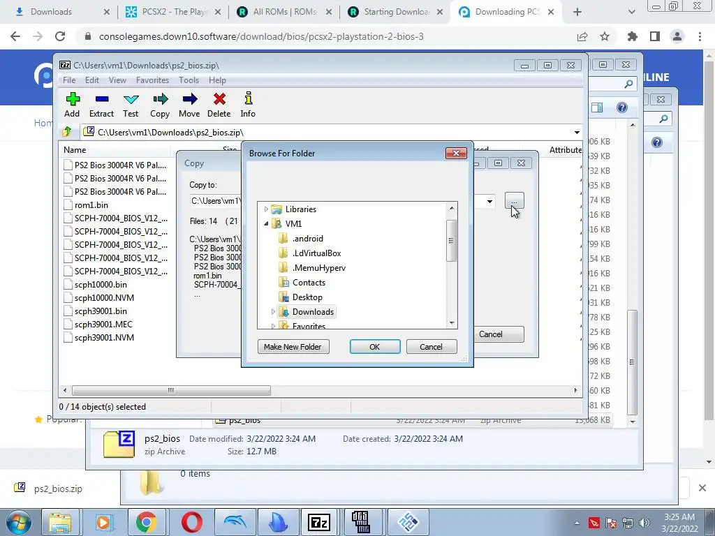Open Chrome from the taskbar
The height and width of the screenshot is (536, 715).
click(146, 522)
